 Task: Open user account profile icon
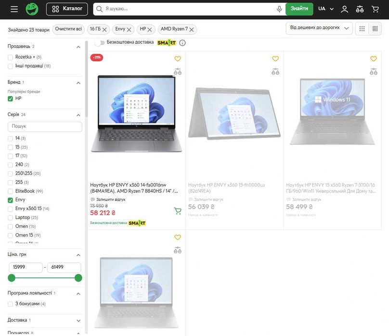pyautogui.click(x=344, y=9)
